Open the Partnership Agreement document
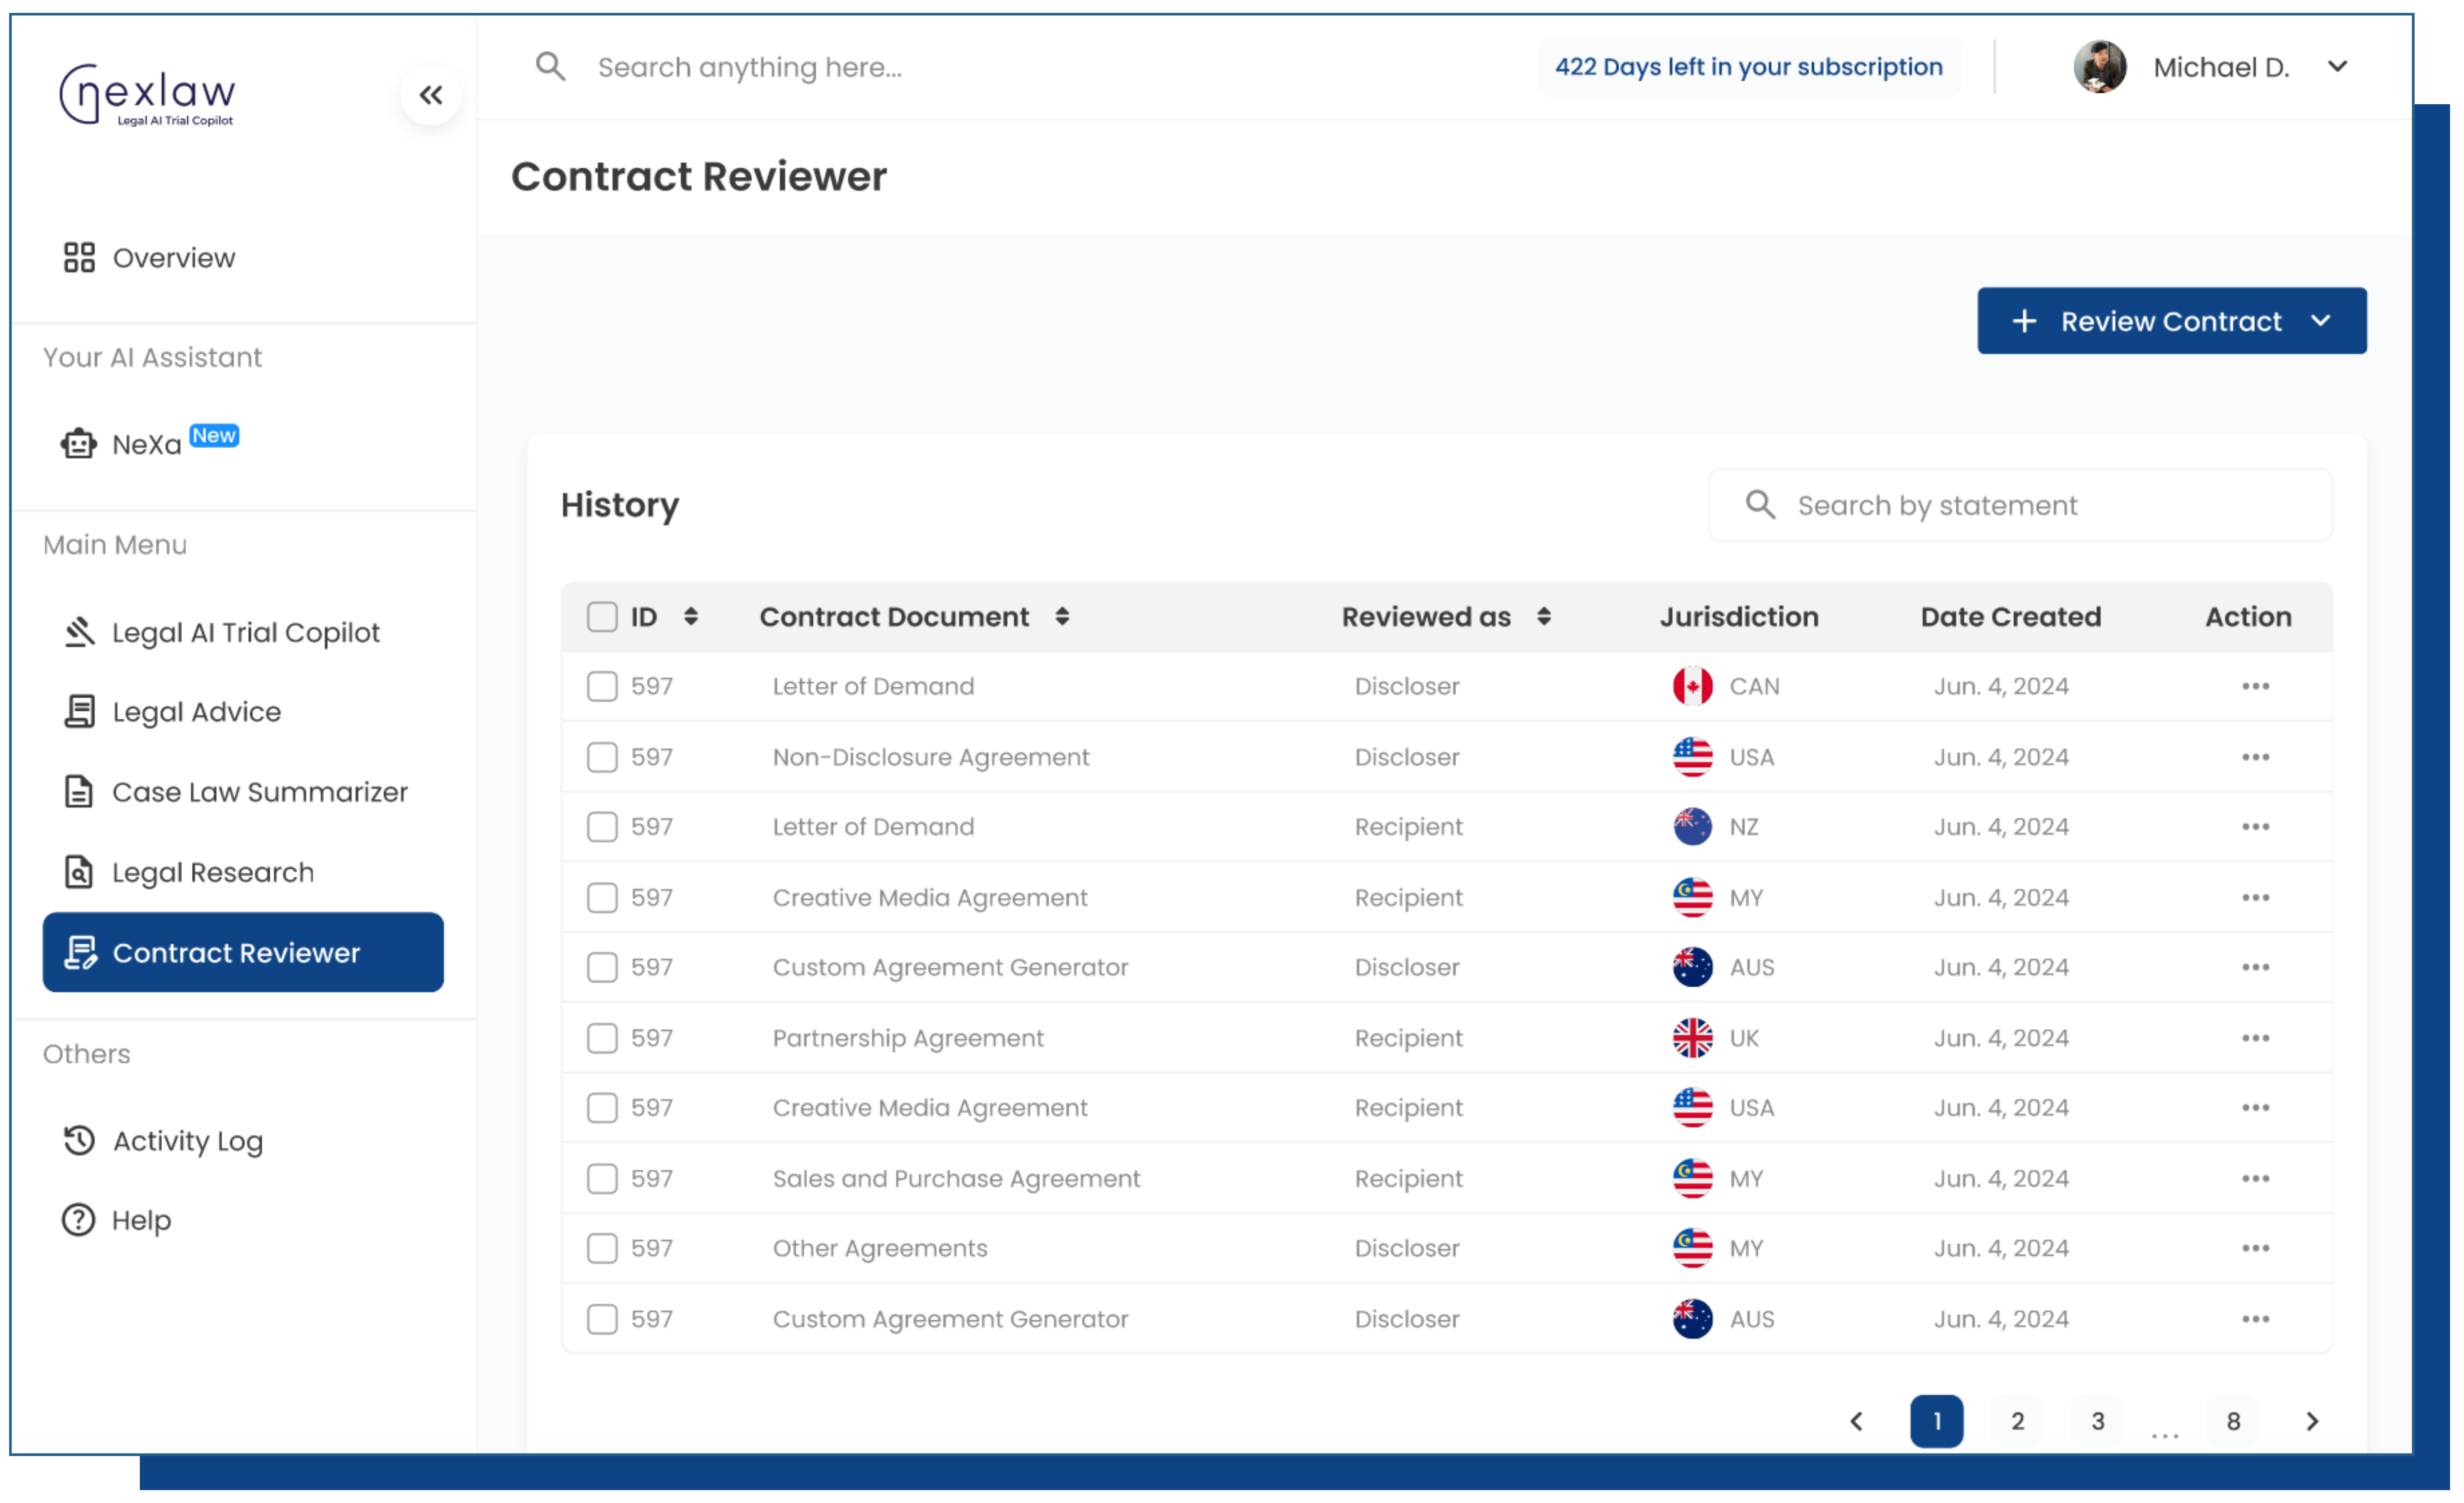Viewport: 2464px width, 1503px height. pos(908,1038)
